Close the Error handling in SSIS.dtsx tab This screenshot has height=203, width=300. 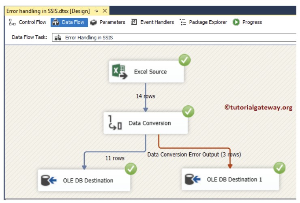point(105,11)
